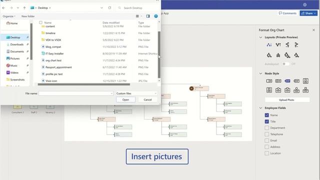The height and width of the screenshot is (180, 320).
Task: Open help in the file dialog
Action: pos(156,16)
